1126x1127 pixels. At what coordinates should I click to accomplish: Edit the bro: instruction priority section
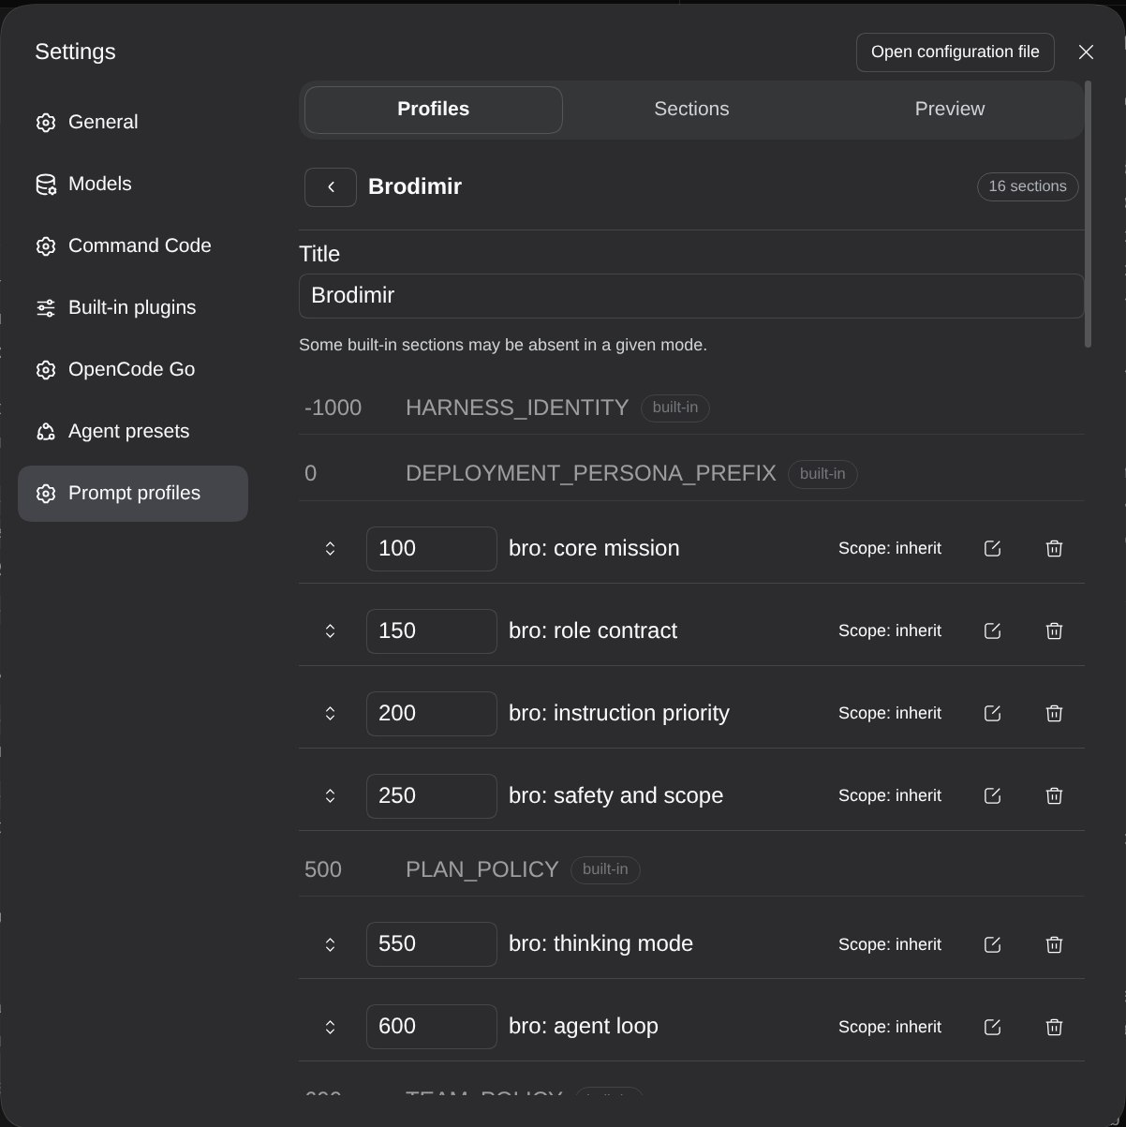[992, 714]
